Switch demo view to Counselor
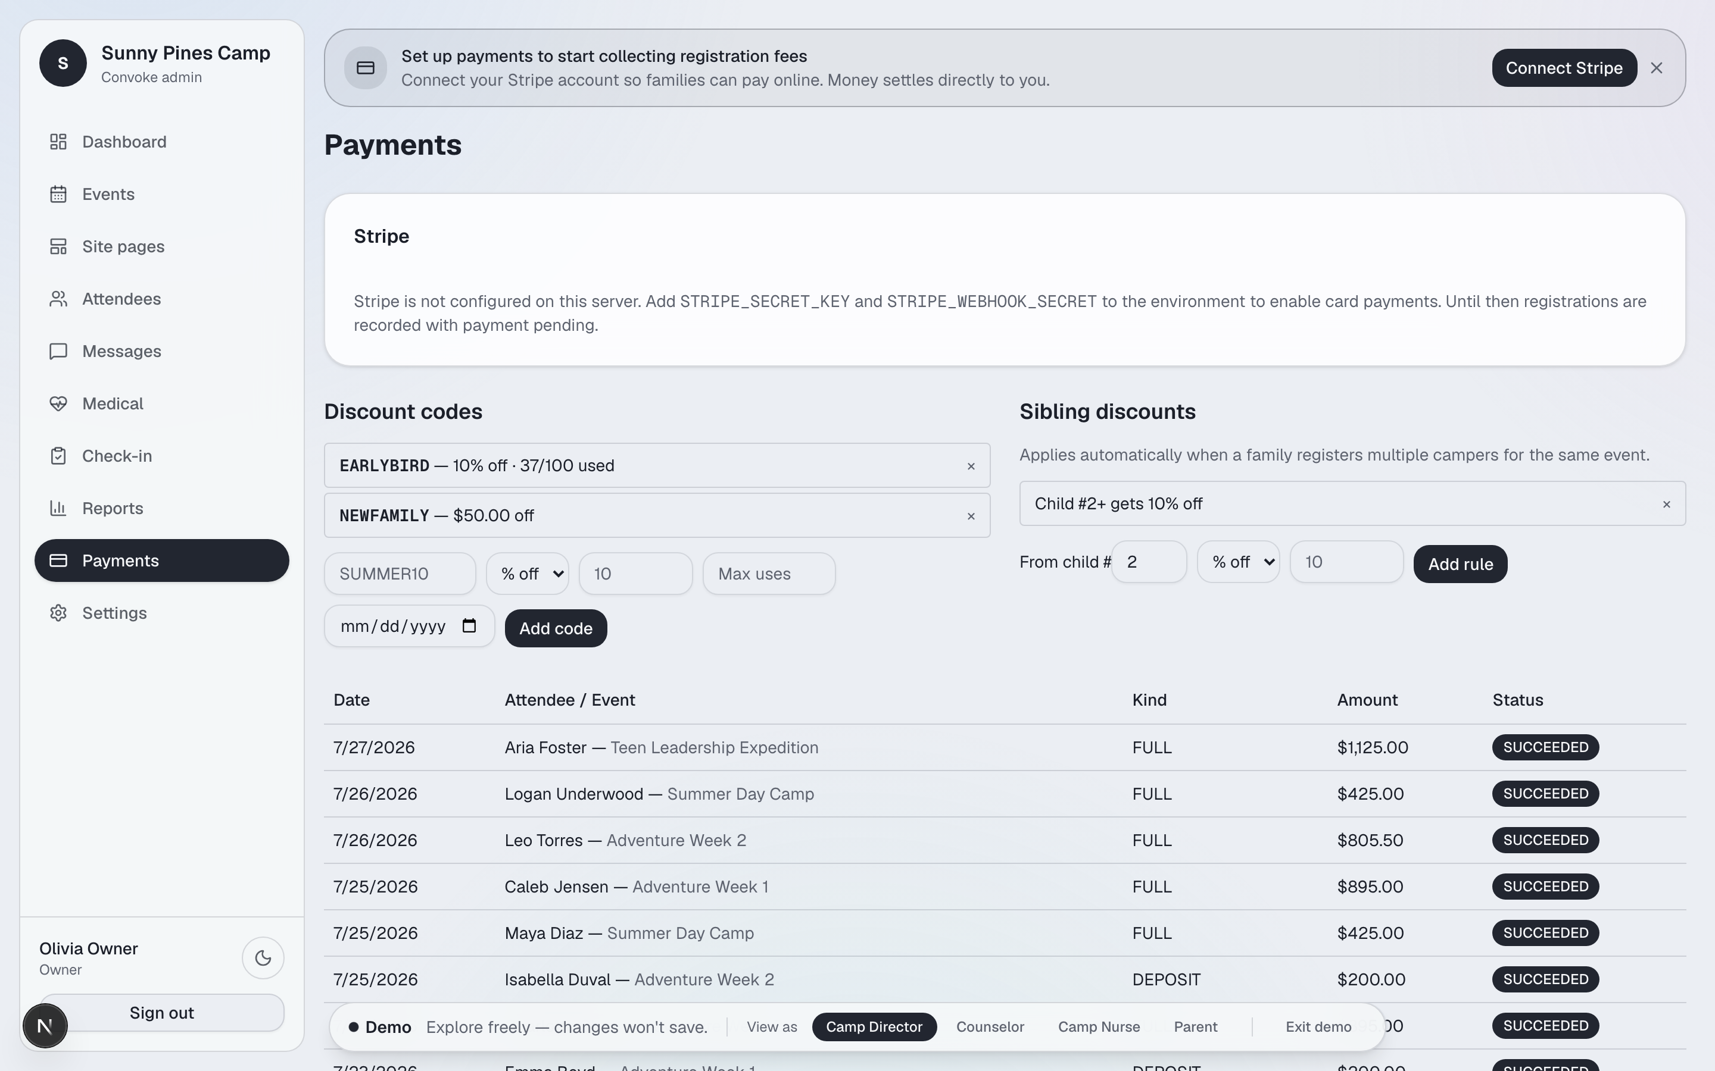 (x=990, y=1027)
